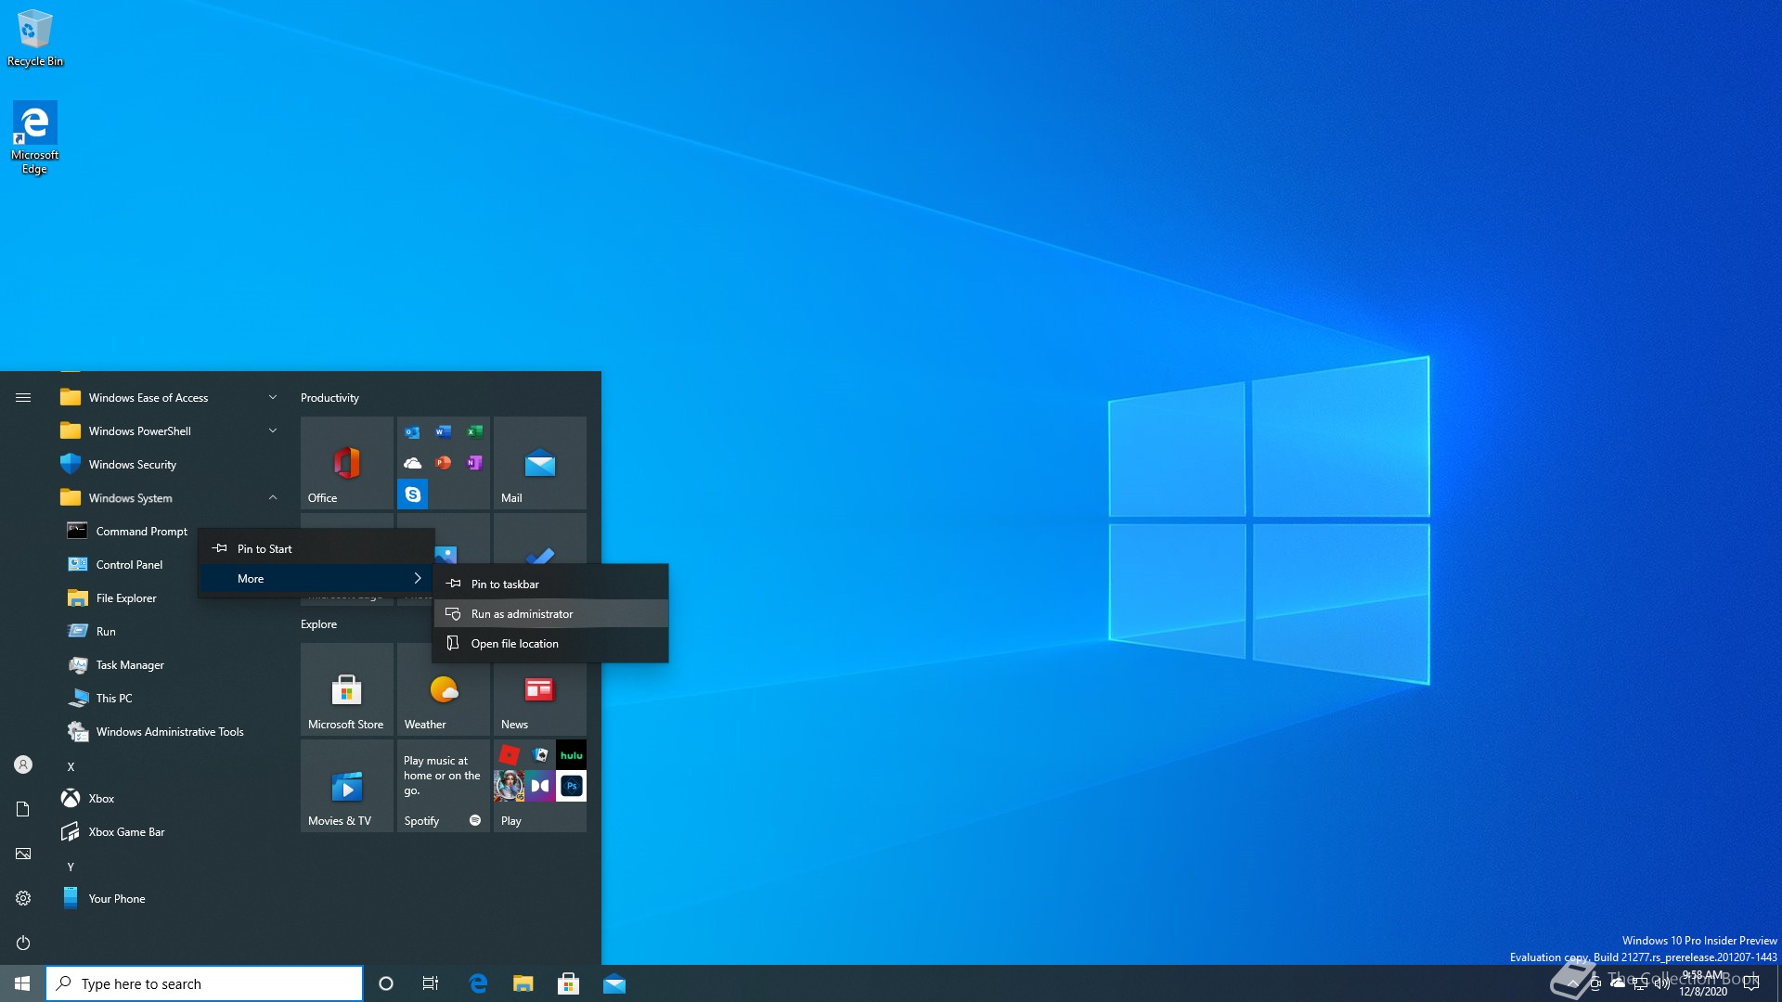The height and width of the screenshot is (1002, 1782).
Task: Click the taskbar search box
Action: click(x=204, y=983)
